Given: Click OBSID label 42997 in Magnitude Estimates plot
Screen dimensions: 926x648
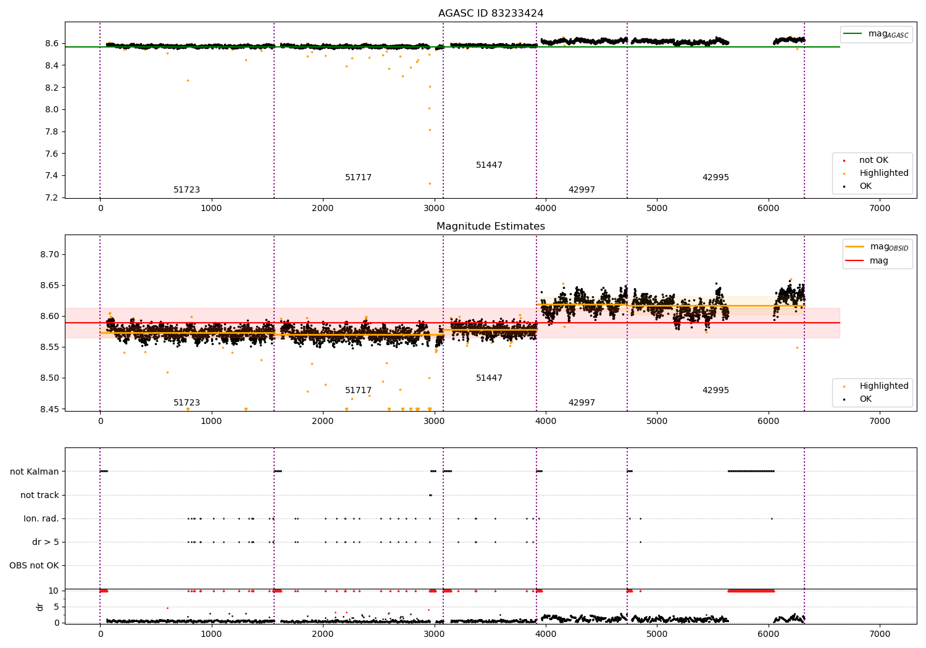Looking at the screenshot, I should [x=582, y=403].
